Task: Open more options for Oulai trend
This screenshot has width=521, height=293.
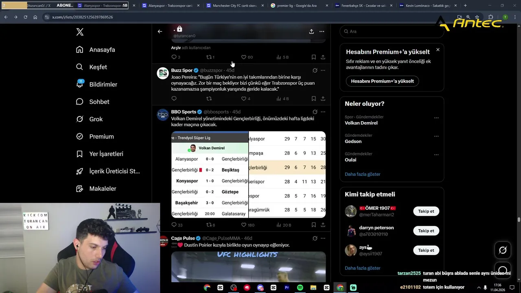Action: [436, 155]
